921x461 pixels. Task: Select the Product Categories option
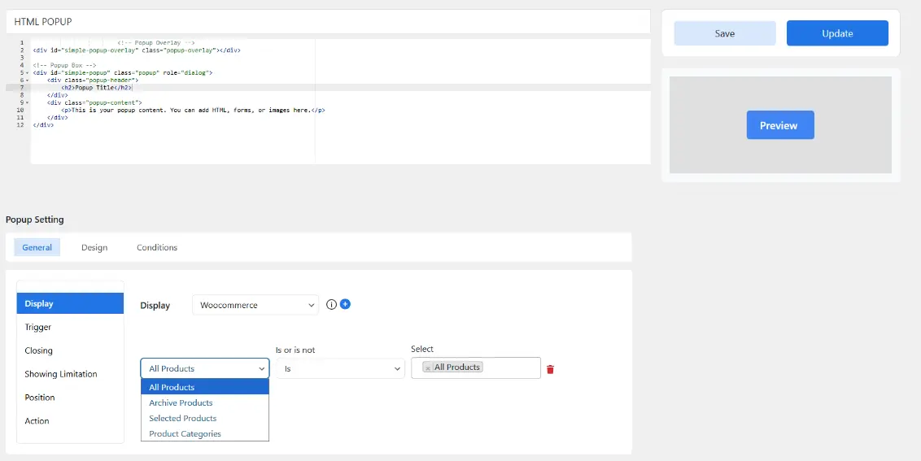[185, 433]
